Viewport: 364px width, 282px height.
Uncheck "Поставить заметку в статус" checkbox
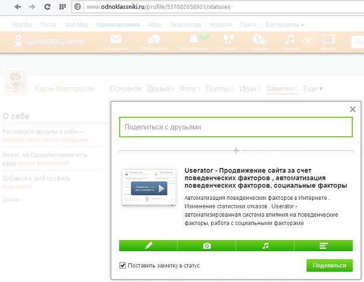point(123,265)
